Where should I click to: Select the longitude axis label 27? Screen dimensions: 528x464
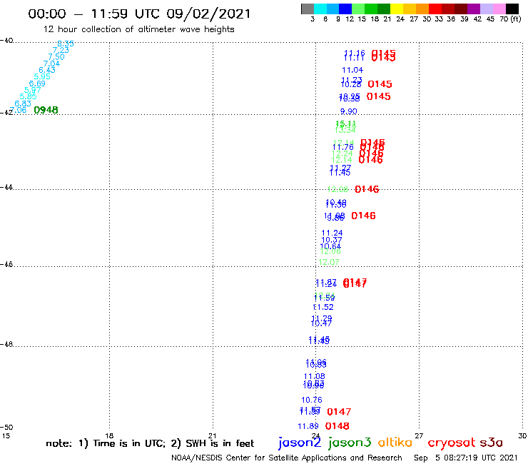(x=419, y=435)
